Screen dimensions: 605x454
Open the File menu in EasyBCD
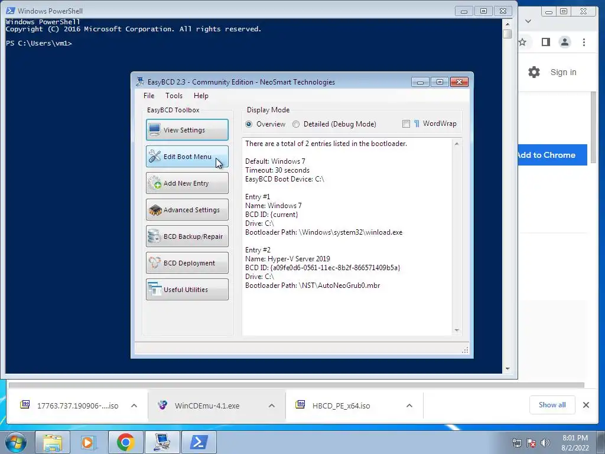149,96
